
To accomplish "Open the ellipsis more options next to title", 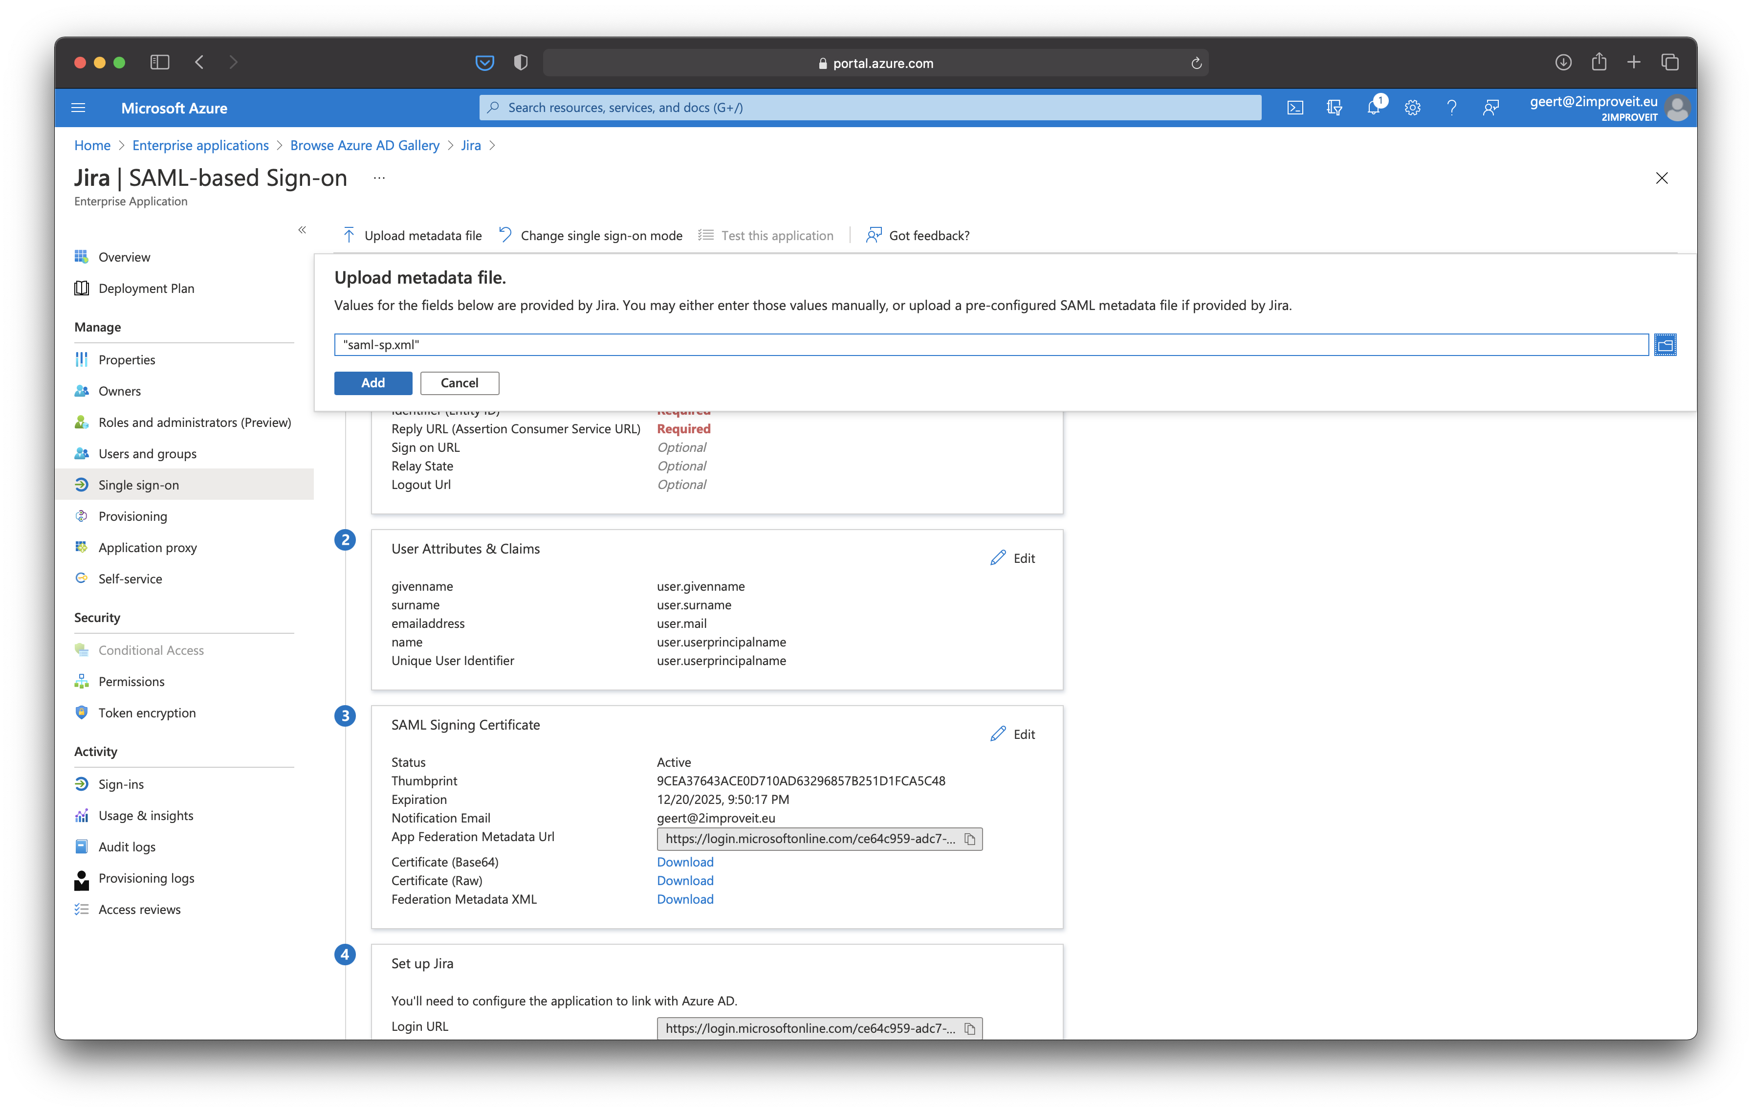I will pyautogui.click(x=379, y=178).
